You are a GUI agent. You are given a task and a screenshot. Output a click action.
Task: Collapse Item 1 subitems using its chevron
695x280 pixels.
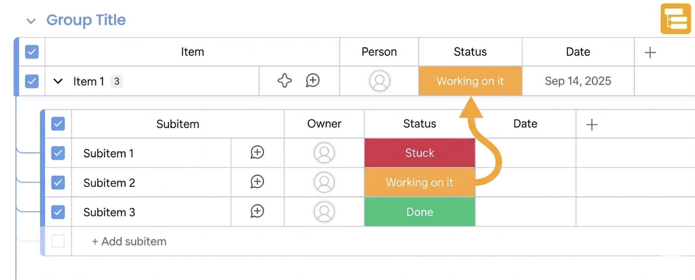58,81
